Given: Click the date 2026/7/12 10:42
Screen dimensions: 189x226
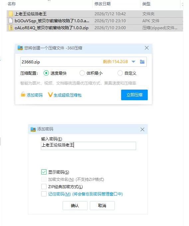Looking at the screenshot, I should (x=110, y=14).
